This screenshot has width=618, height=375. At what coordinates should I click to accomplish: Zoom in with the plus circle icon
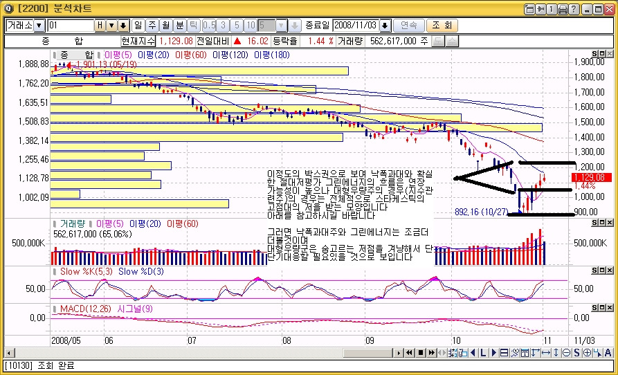click(587, 353)
